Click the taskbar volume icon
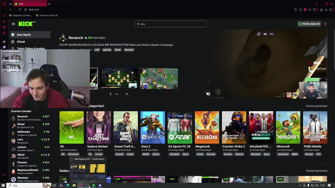The height and width of the screenshot is (188, 335). [317, 185]
